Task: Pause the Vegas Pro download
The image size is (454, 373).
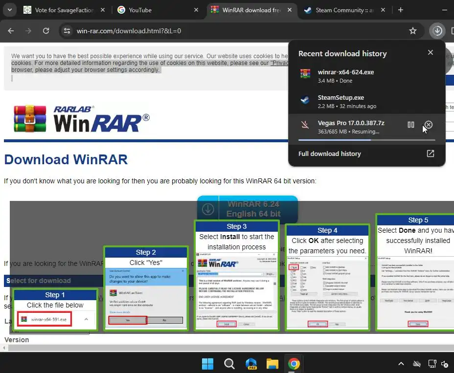Action: pos(411,125)
